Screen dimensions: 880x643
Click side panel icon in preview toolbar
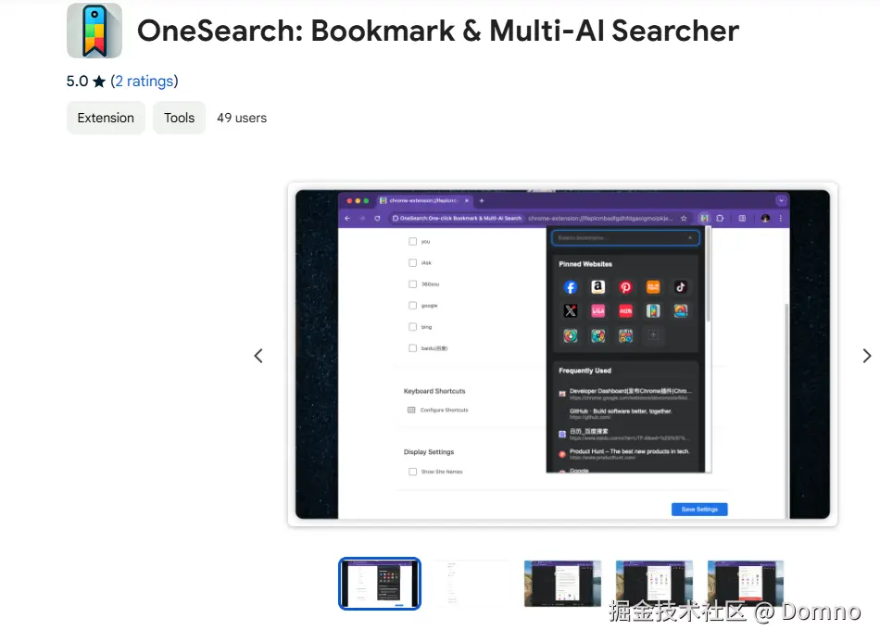point(742,219)
